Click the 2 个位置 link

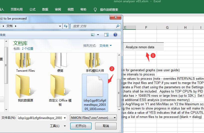(x=27, y=49)
